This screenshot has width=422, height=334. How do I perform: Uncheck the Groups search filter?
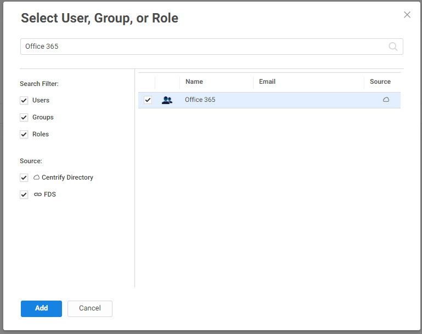pos(24,117)
